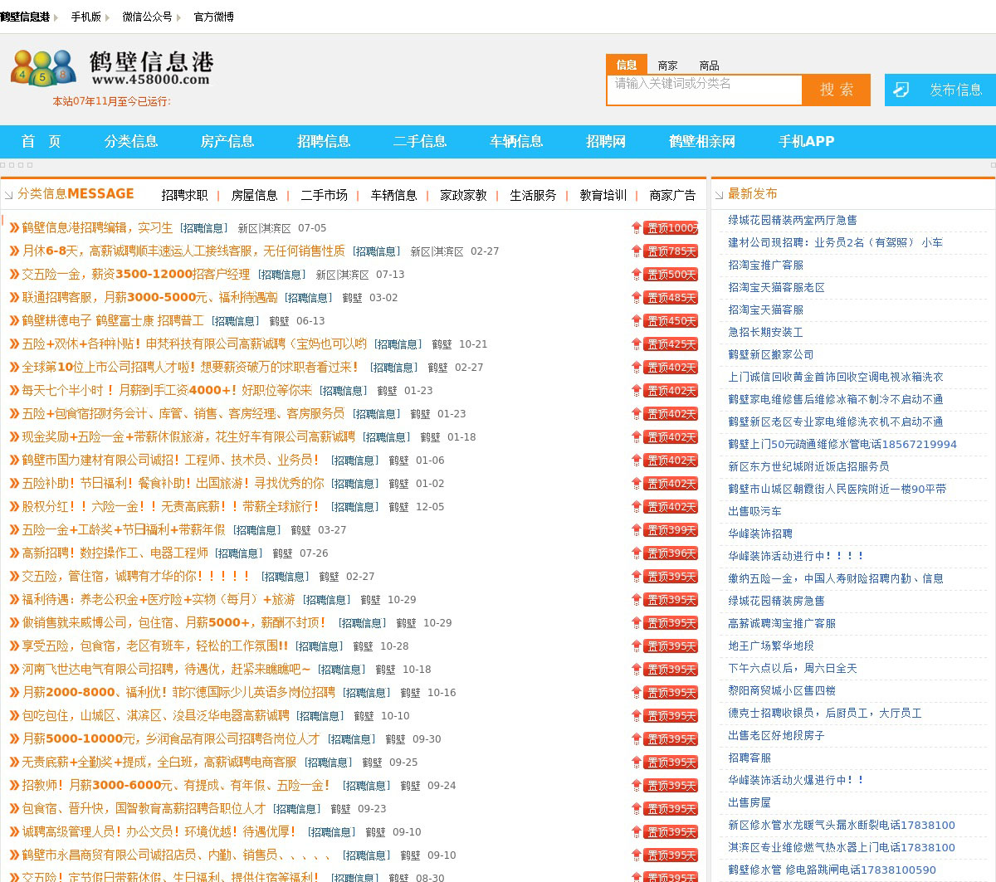Switch to the 商家 search tab
This screenshot has height=882, width=996.
point(667,66)
